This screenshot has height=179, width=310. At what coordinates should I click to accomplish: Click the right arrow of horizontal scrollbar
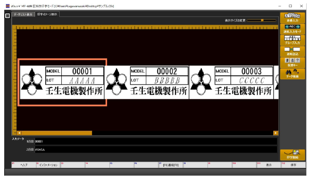coord(276,133)
